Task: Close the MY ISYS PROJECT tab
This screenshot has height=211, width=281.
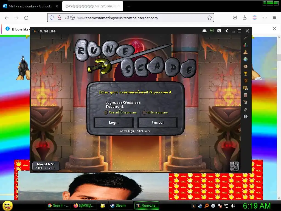Action: coord(119,6)
